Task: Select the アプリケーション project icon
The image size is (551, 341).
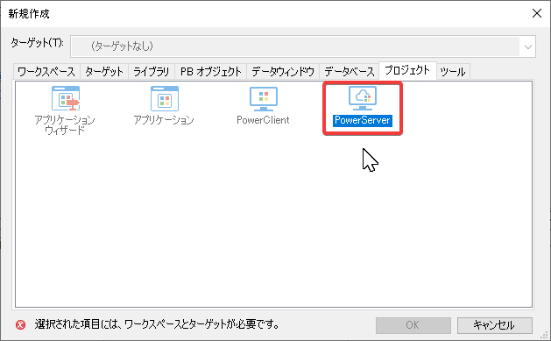Action: (x=165, y=98)
